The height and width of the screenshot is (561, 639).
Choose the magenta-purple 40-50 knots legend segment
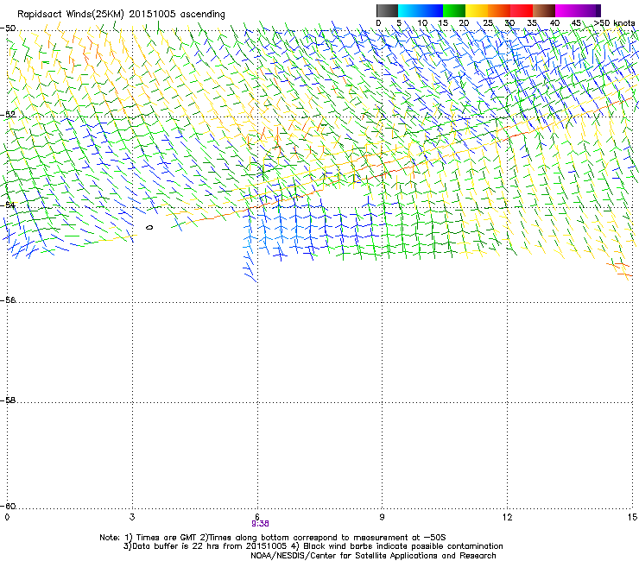pyautogui.click(x=578, y=10)
